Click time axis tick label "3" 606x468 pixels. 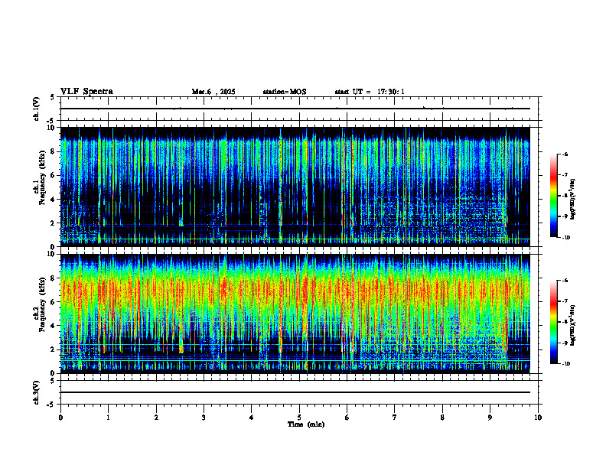coord(204,418)
